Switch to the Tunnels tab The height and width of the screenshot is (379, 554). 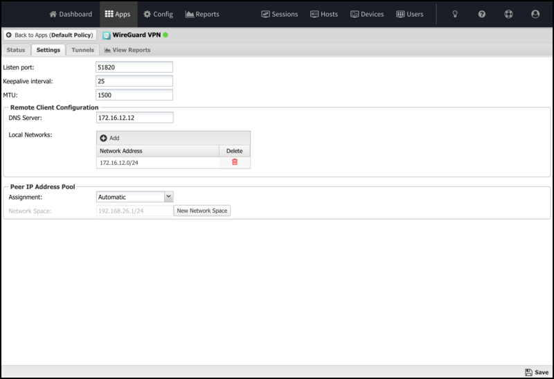coord(82,50)
